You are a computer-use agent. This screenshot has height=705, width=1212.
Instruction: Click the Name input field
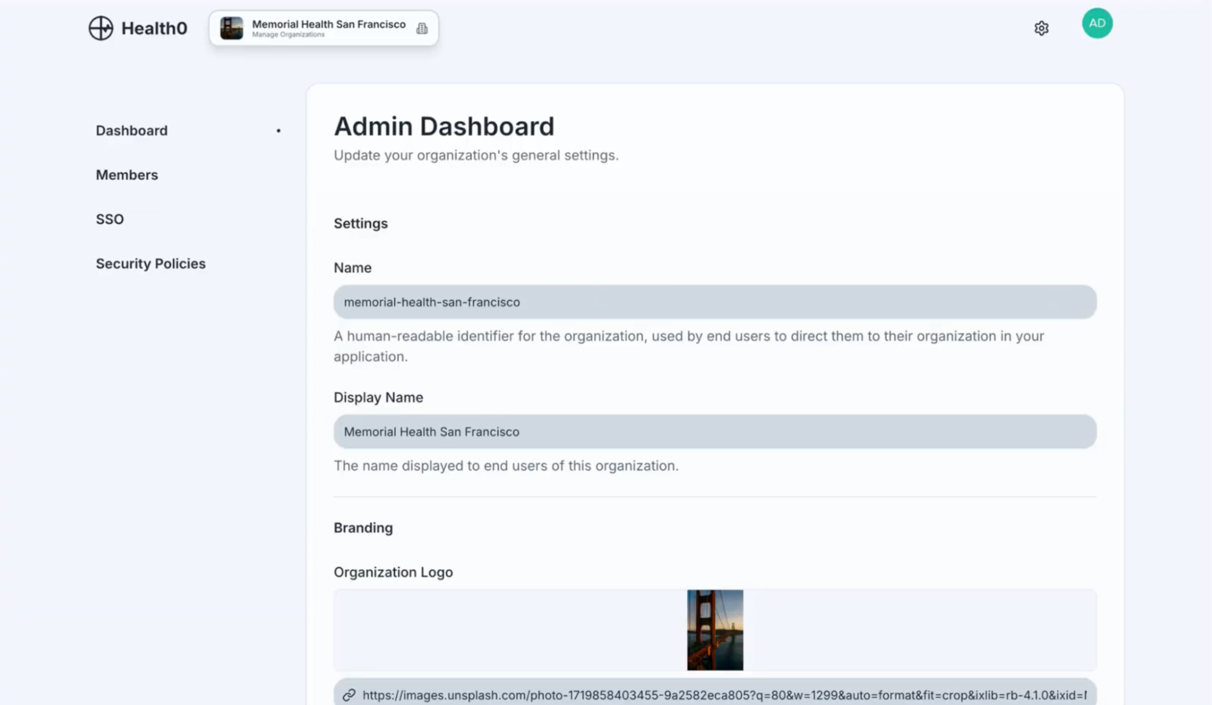[714, 301]
